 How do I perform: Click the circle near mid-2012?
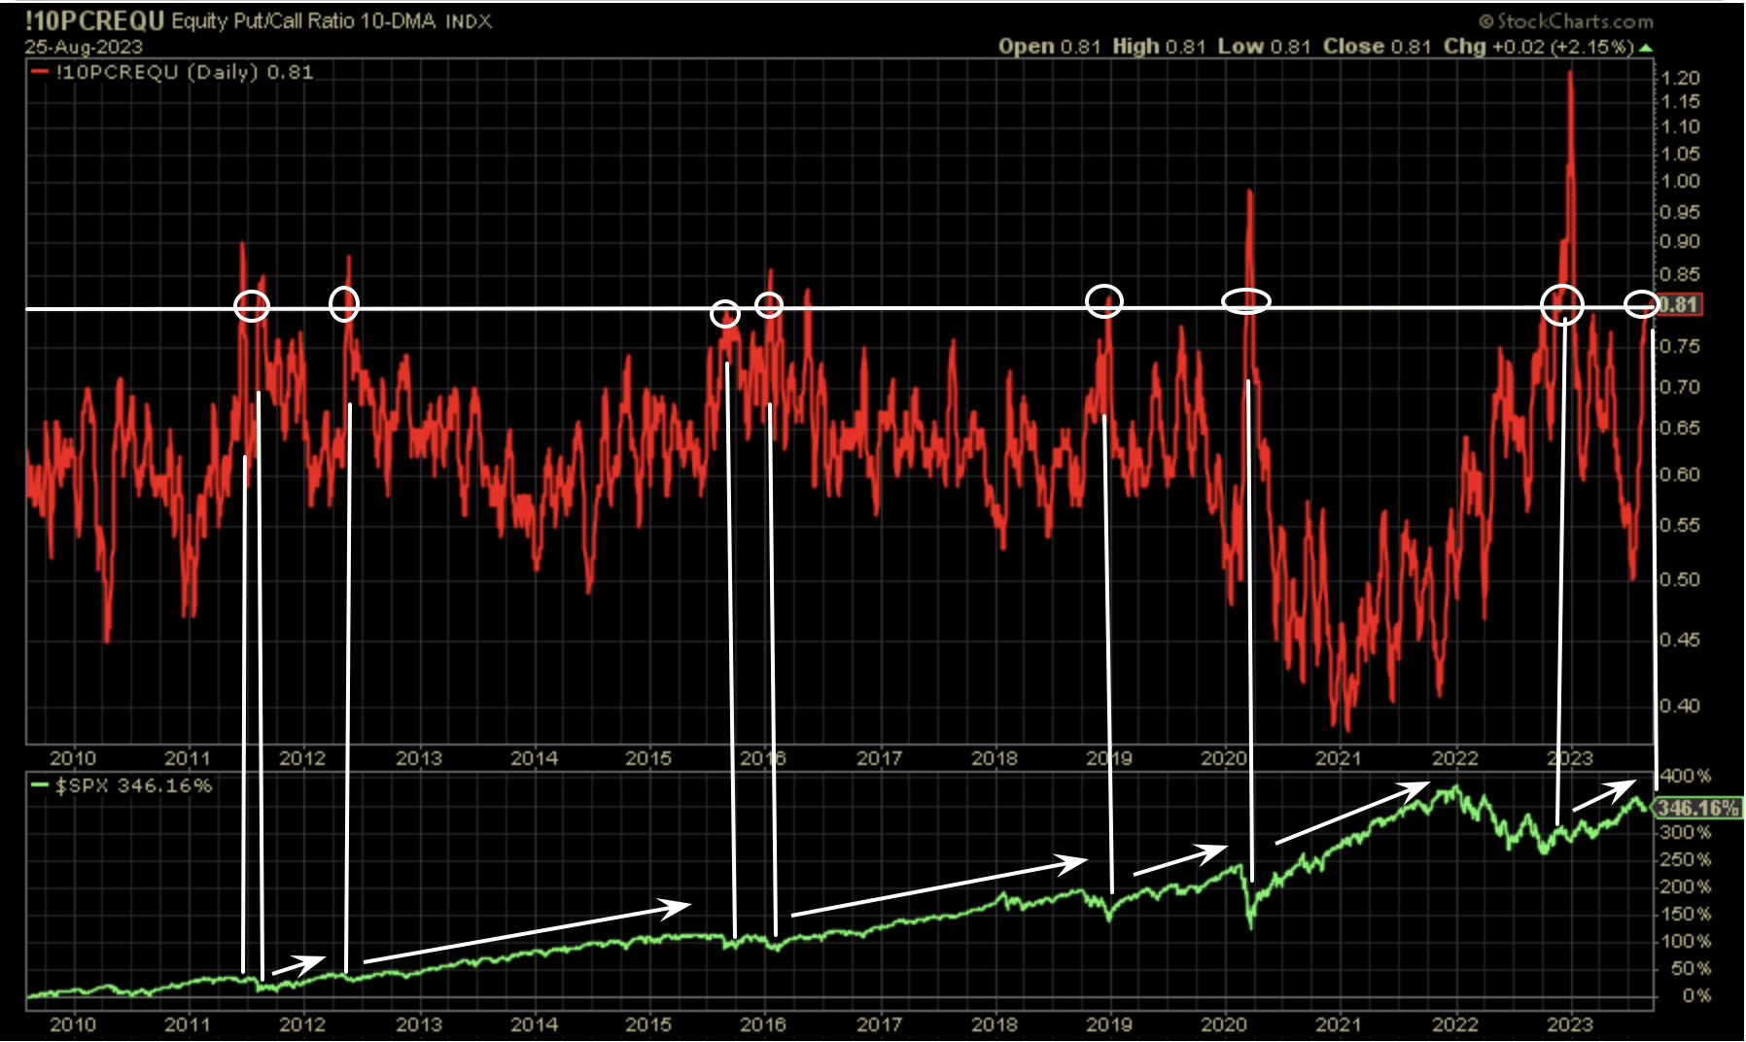[344, 304]
